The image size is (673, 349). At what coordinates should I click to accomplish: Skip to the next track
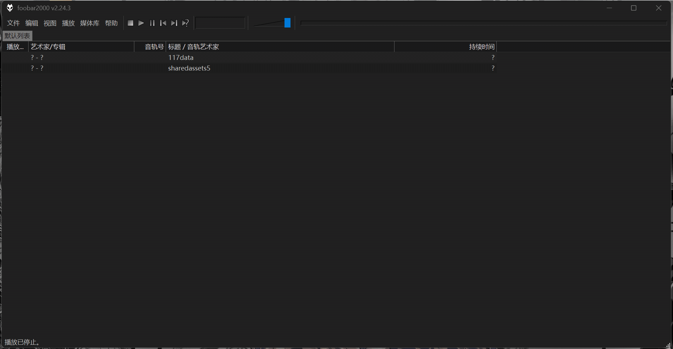(x=174, y=23)
